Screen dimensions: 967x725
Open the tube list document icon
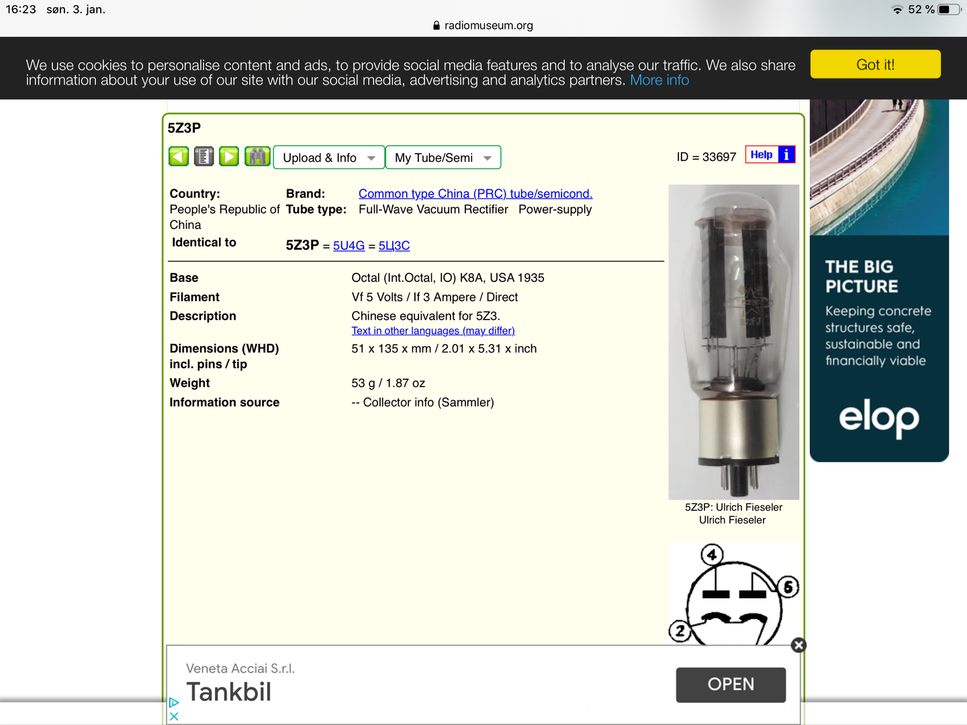click(x=203, y=156)
